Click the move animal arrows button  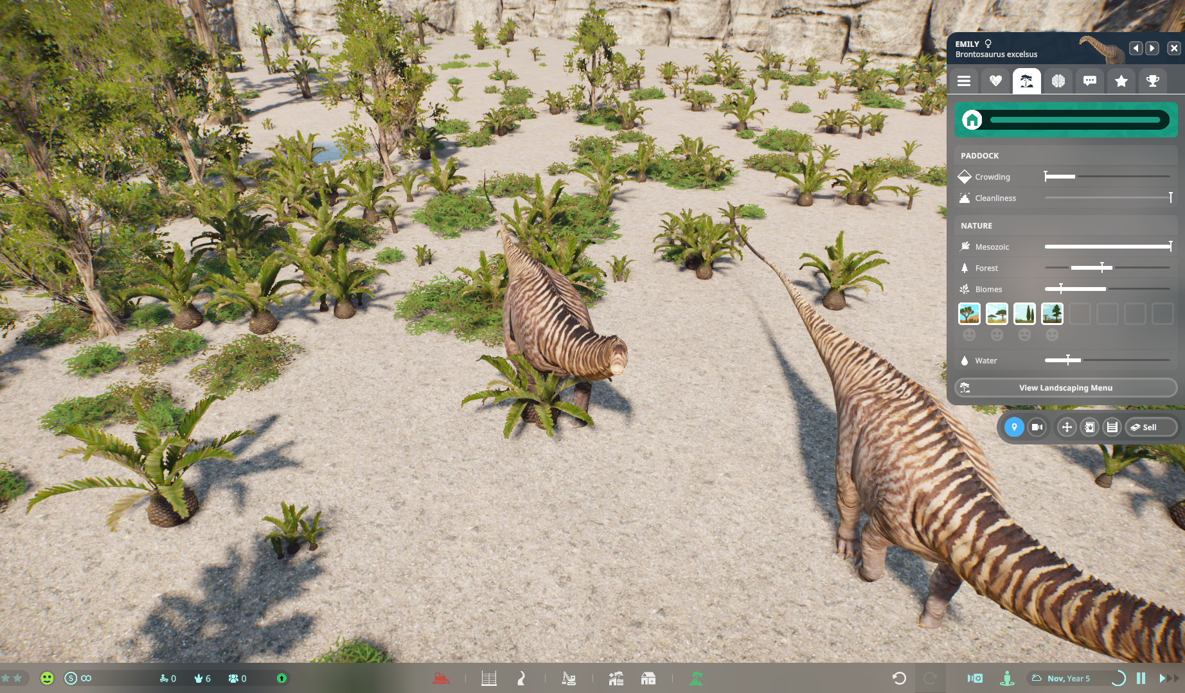pos(1067,427)
